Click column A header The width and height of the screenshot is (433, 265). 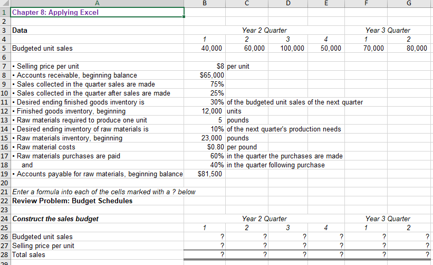pyautogui.click(x=97, y=3)
